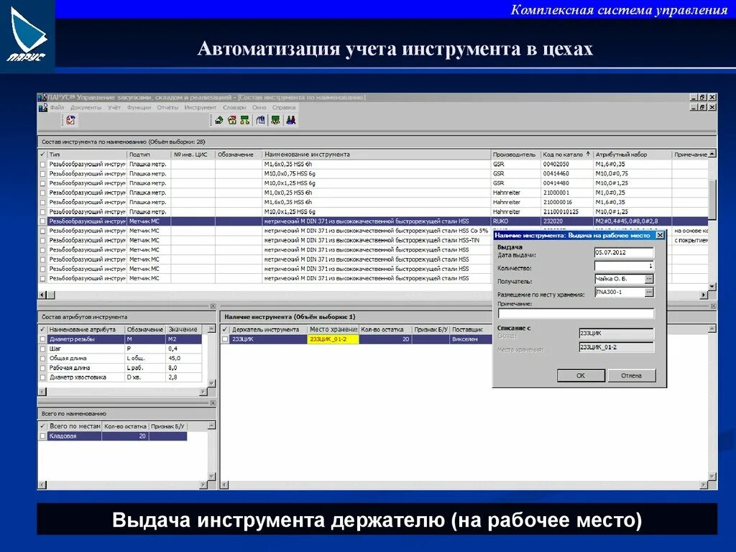Click the Наименование инструмента column header

[376, 155]
